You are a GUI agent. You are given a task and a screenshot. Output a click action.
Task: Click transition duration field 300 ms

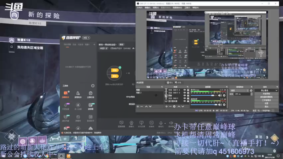242,94
